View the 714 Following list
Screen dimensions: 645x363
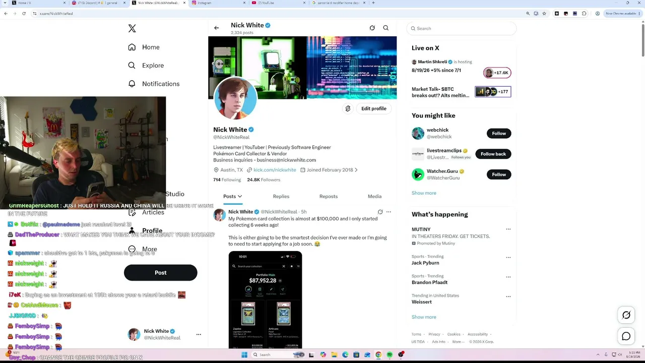[227, 180]
